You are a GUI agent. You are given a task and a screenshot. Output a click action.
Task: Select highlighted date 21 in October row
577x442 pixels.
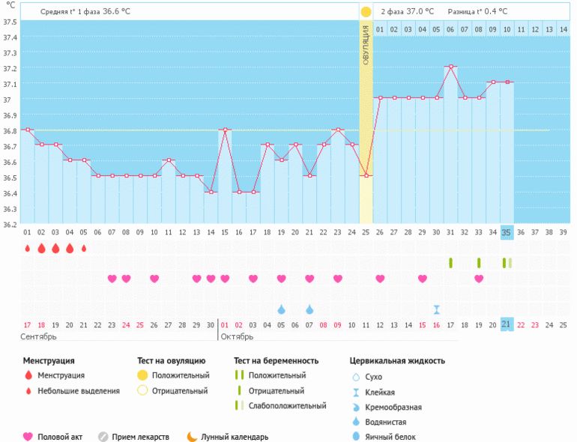tap(507, 324)
